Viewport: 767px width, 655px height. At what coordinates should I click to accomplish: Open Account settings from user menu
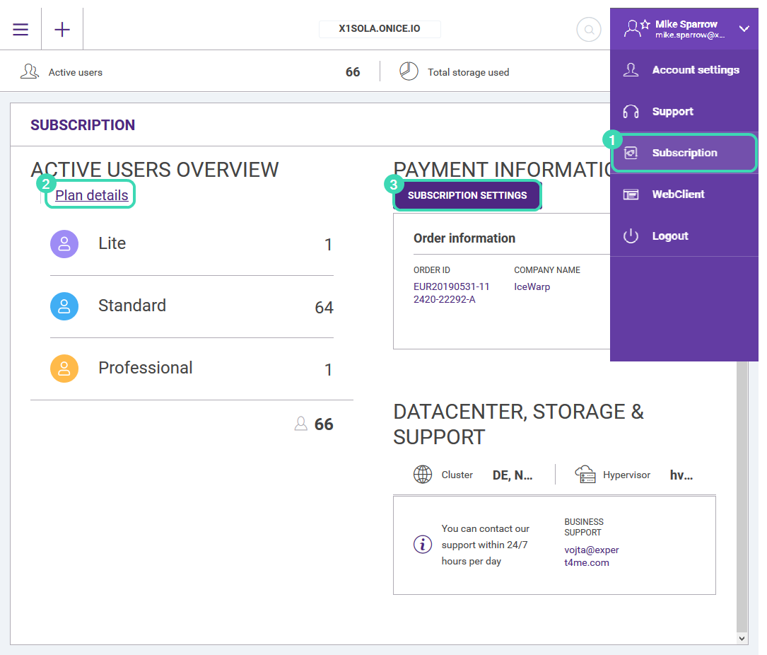tap(684, 70)
